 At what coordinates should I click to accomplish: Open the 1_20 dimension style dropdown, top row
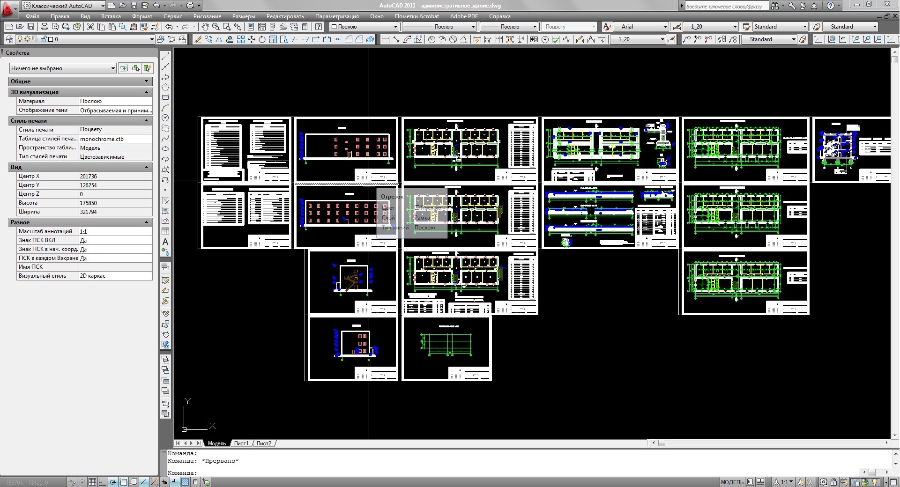711,27
